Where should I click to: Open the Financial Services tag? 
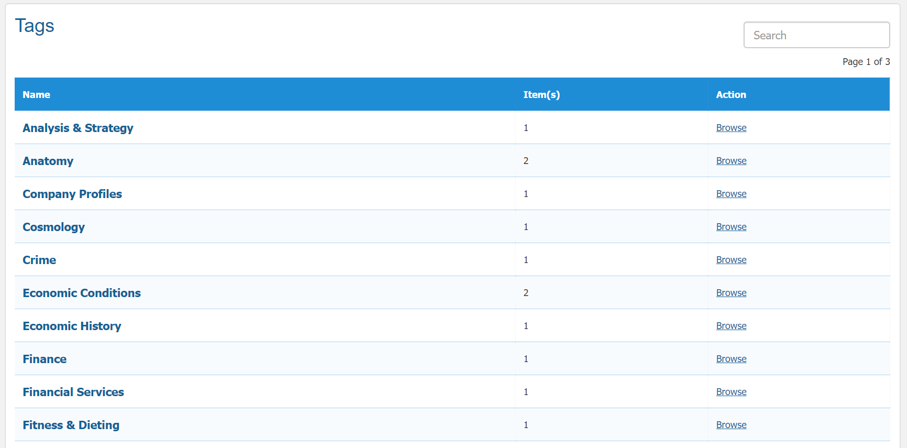point(73,392)
